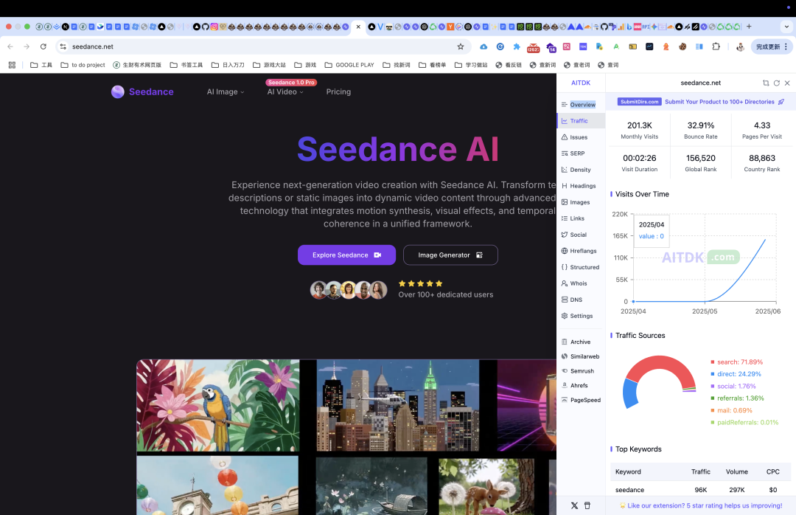The image size is (796, 515).
Task: Open the 工具 bookmark folder
Action: click(41, 65)
